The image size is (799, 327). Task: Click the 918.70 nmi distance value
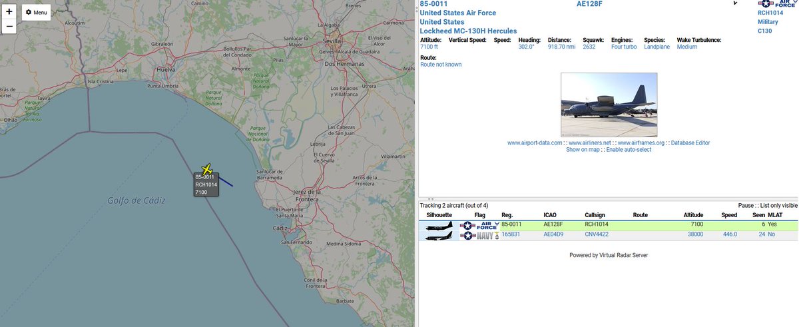[562, 47]
